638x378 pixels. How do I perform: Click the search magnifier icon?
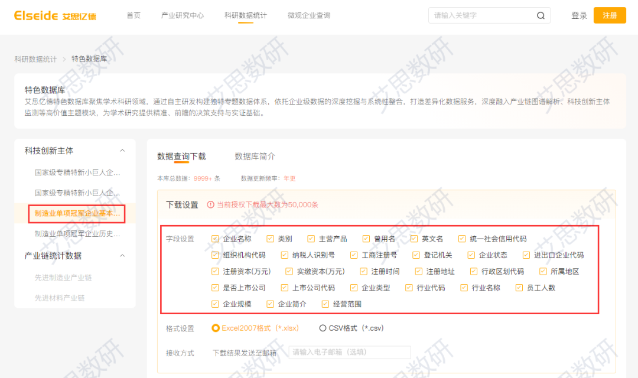541,15
